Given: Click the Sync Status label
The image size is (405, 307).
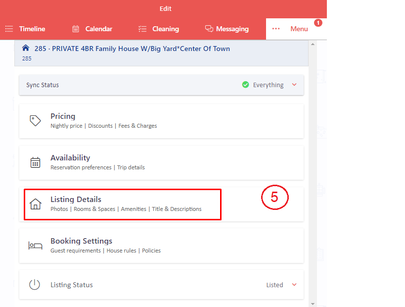Looking at the screenshot, I should click(x=43, y=85).
